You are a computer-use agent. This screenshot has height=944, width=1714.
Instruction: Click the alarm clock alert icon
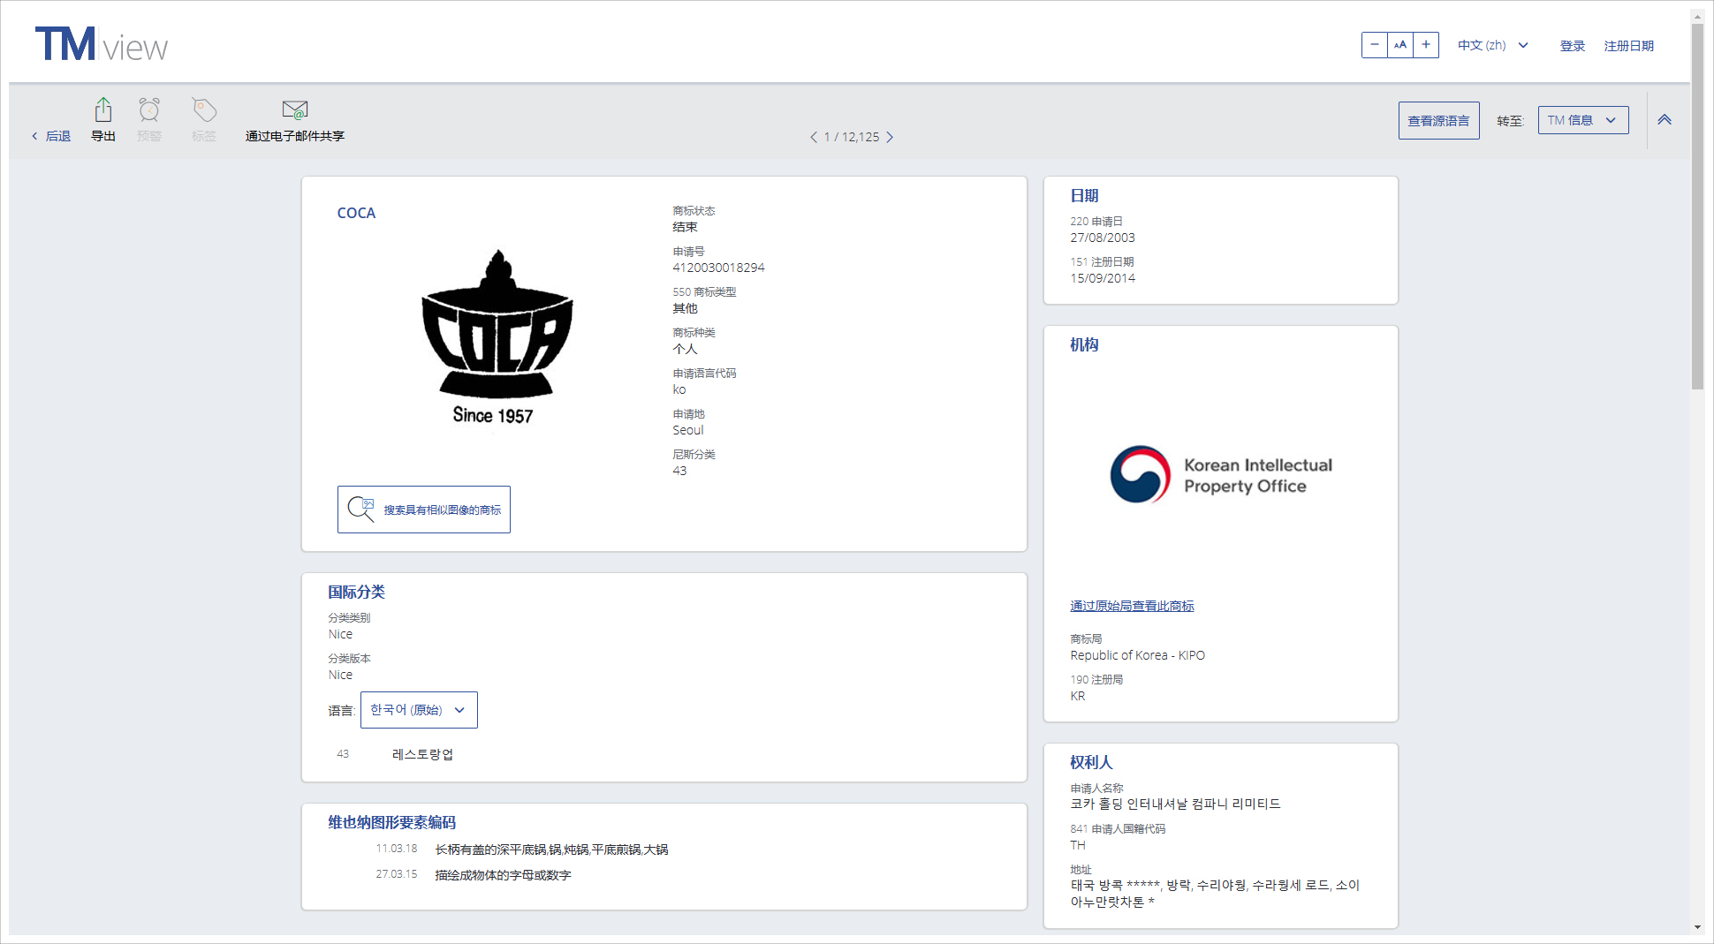click(149, 110)
